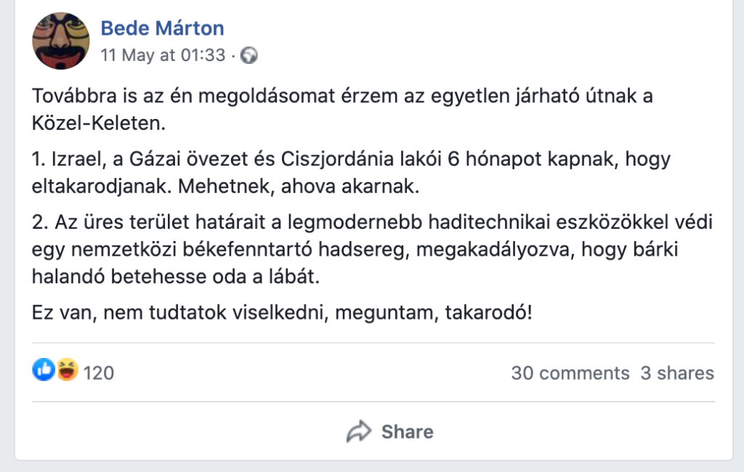
Task: Show who reacted via the 120 count
Action: (x=99, y=373)
